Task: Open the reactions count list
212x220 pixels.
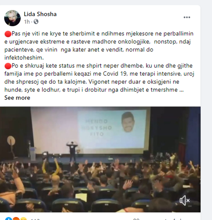Action: tap(35, 219)
